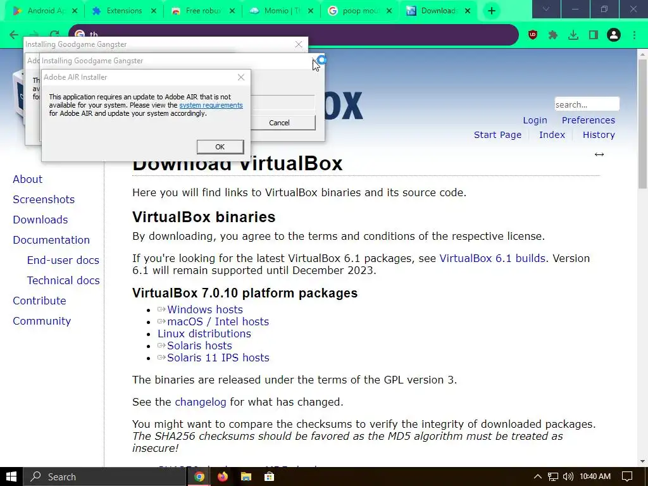Open the system requirements link in the dialog
The image size is (648, 486).
pos(211,105)
